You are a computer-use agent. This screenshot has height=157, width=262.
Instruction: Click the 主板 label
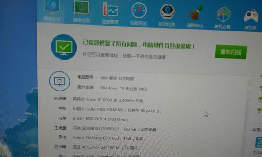[62, 108]
